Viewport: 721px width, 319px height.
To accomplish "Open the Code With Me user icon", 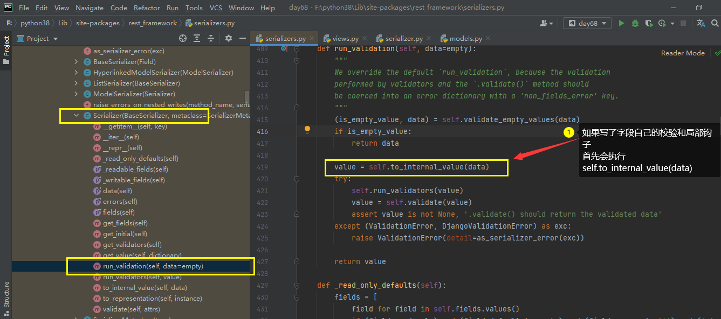I will pyautogui.click(x=546, y=23).
